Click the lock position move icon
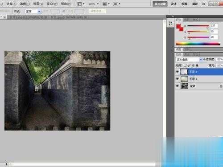223x167 pixels. click(193, 65)
